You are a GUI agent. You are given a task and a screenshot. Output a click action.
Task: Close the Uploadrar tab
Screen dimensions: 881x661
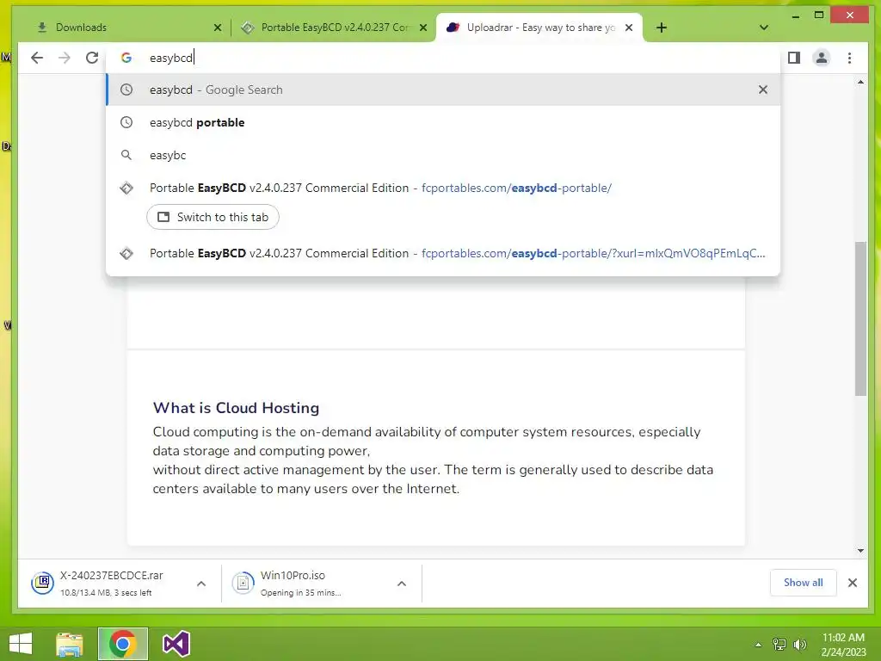click(629, 28)
